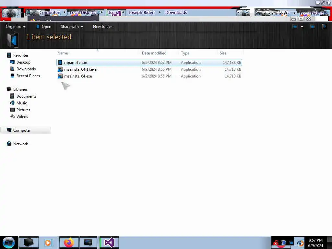Screen dimensions: 332x249
Task: Click the Open toolbar button
Action: [x=44, y=27]
